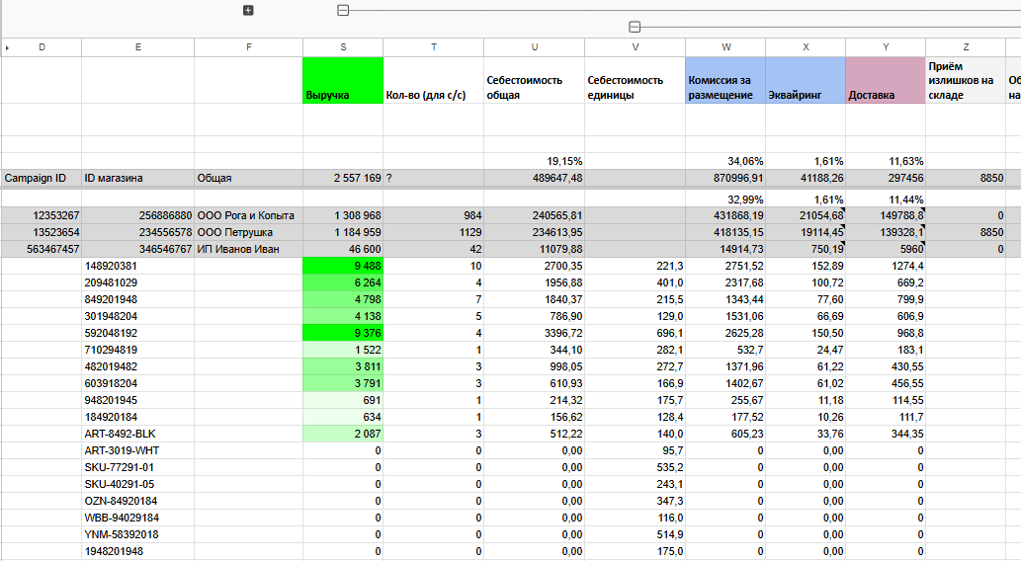Select the ART-8492-BLK cell
This screenshot has height=561, width=1021.
tap(138, 435)
